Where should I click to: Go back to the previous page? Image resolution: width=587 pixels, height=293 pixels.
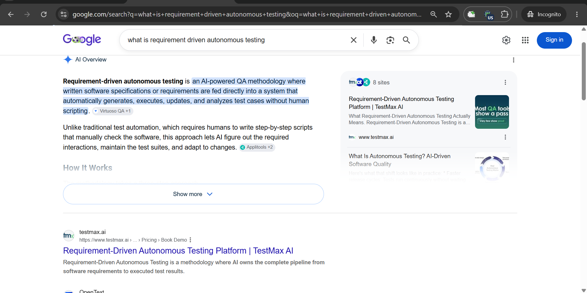click(11, 14)
